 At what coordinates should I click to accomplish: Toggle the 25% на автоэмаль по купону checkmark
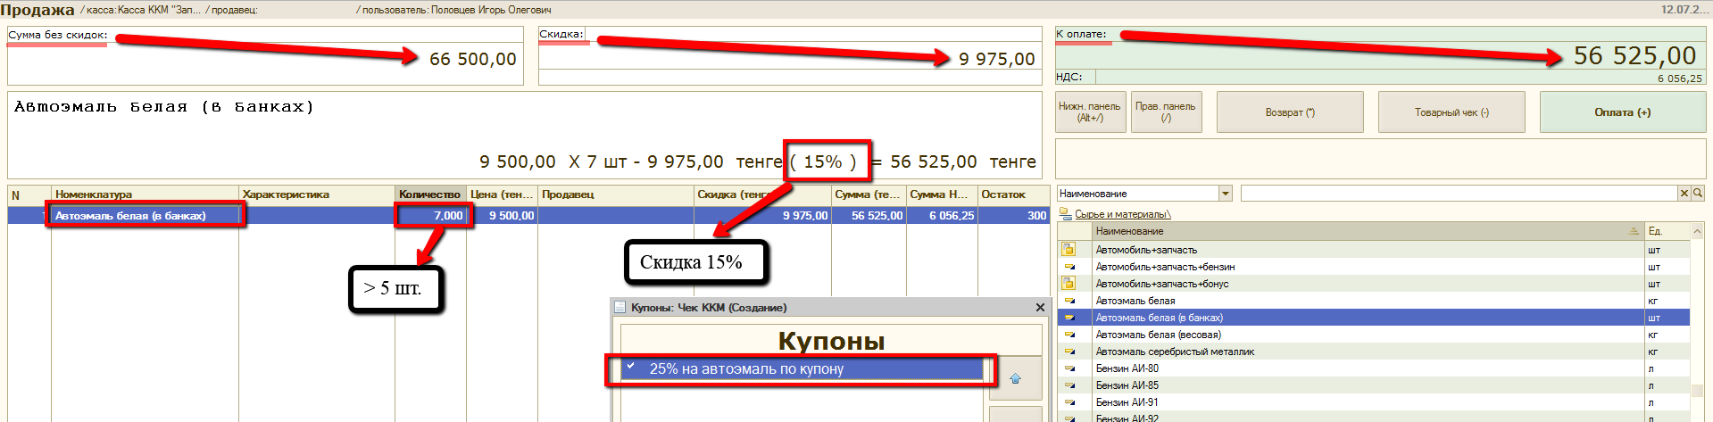631,368
